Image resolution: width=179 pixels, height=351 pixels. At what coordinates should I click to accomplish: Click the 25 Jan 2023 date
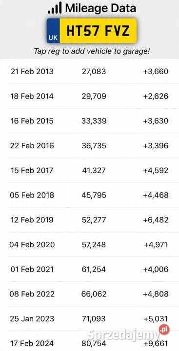(32, 318)
